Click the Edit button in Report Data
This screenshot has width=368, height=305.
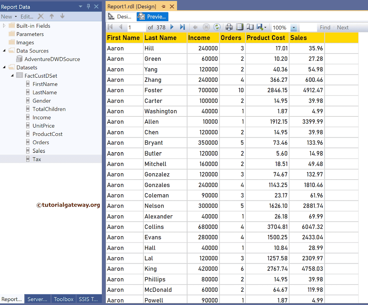[27, 17]
